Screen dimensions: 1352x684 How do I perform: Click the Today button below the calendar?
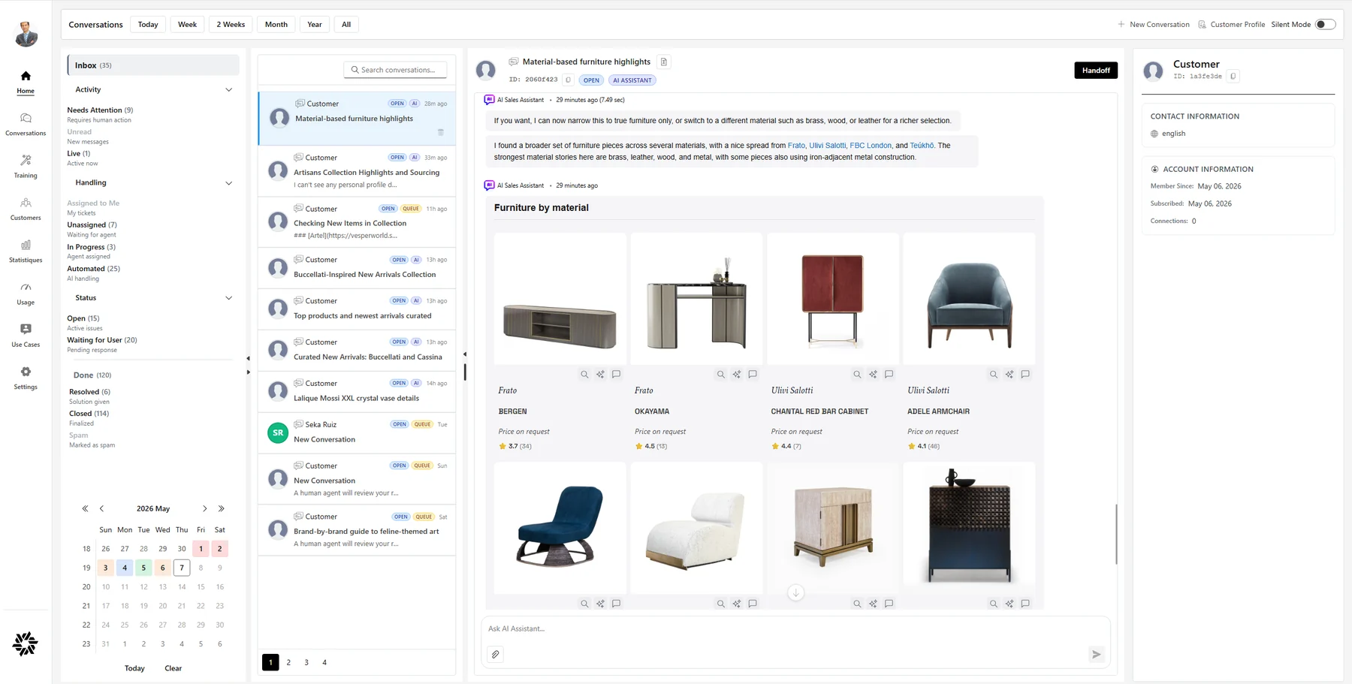[134, 668]
